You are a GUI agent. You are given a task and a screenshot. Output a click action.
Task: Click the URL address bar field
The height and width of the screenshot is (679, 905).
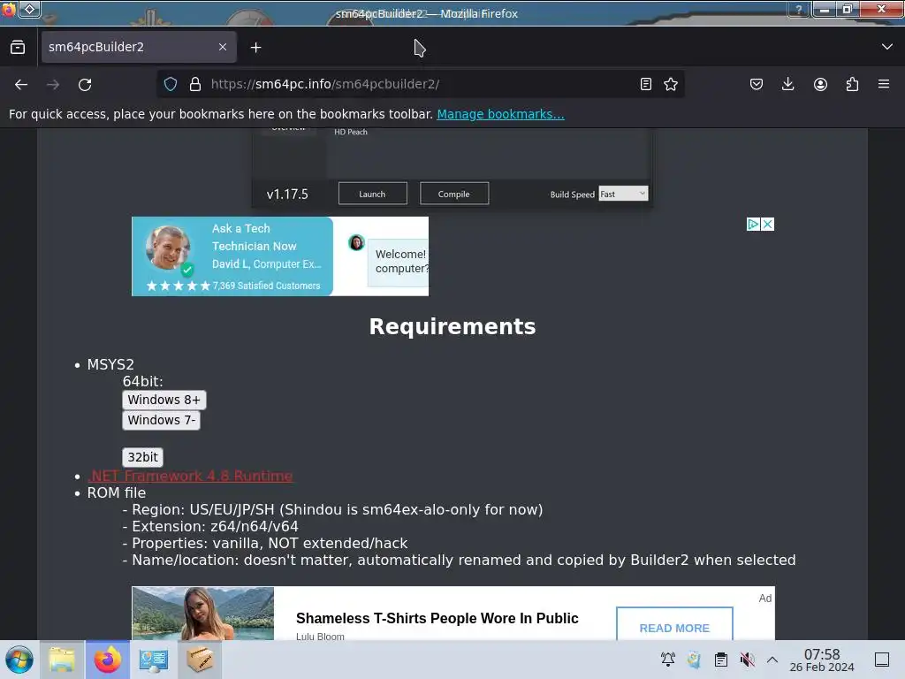(x=420, y=84)
